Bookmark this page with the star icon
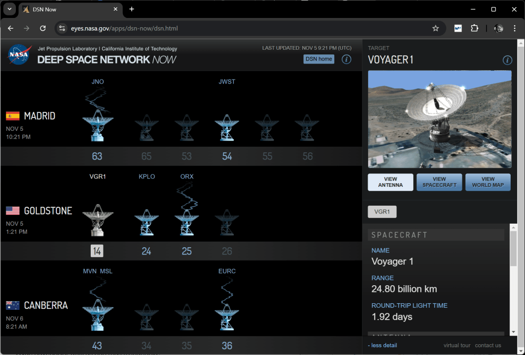The height and width of the screenshot is (355, 525). [435, 28]
